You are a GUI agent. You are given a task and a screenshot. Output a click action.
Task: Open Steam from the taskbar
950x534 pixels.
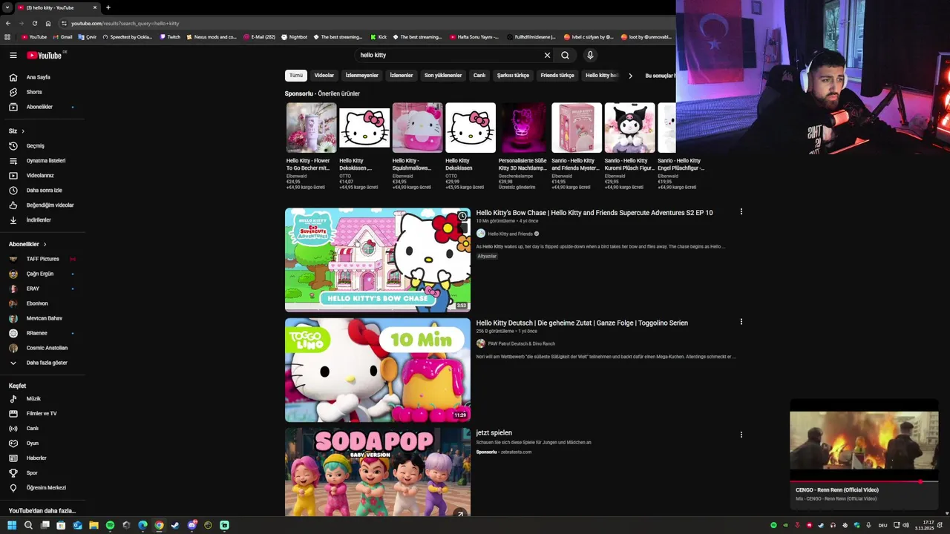pyautogui.click(x=175, y=525)
